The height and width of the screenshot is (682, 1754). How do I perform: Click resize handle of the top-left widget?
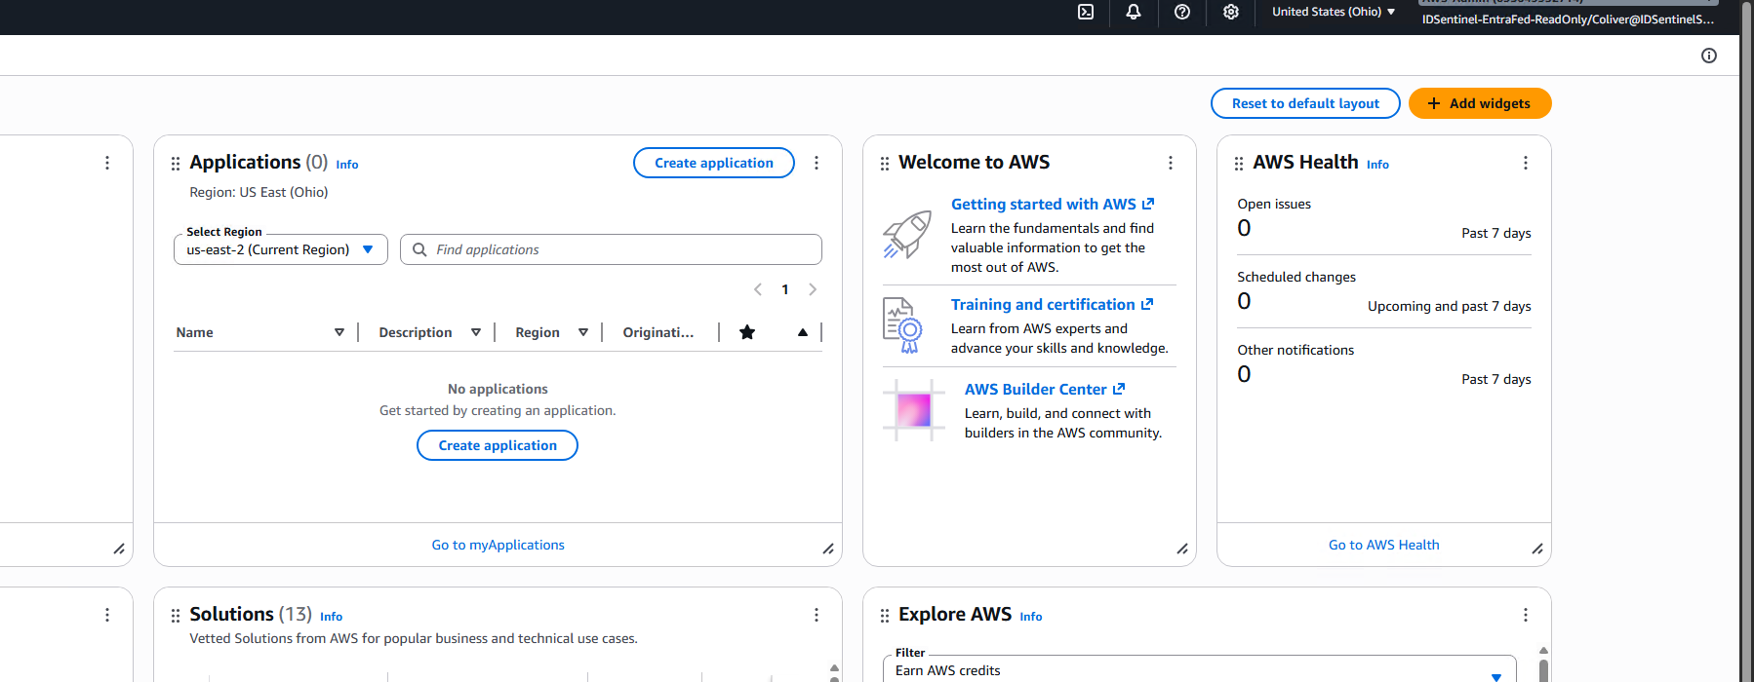tap(119, 549)
